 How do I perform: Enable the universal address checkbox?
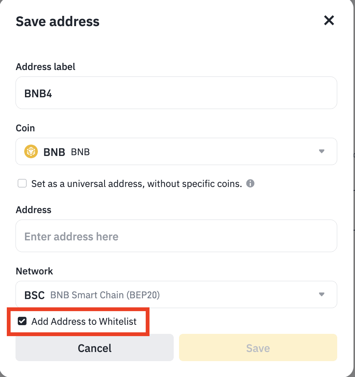point(22,184)
